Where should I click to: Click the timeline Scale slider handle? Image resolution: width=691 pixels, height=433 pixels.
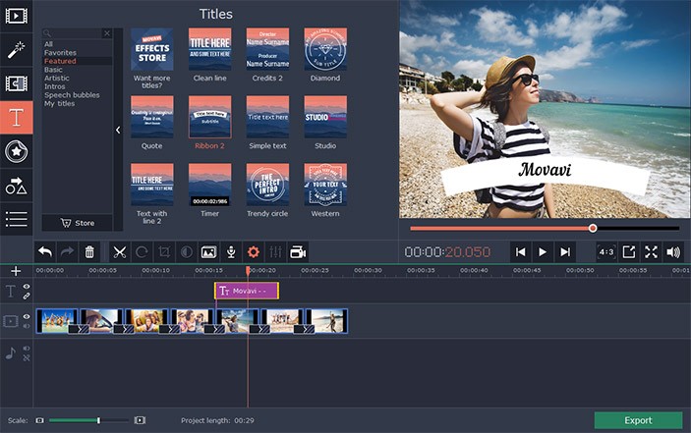click(x=98, y=420)
